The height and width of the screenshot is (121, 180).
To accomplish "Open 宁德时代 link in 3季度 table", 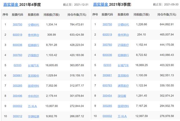I will 123,25.
